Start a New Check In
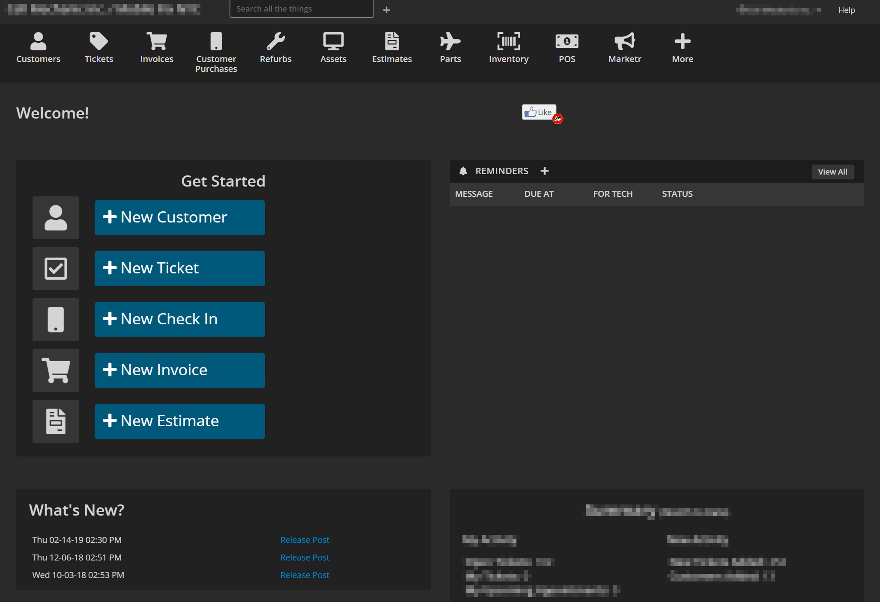 180,320
